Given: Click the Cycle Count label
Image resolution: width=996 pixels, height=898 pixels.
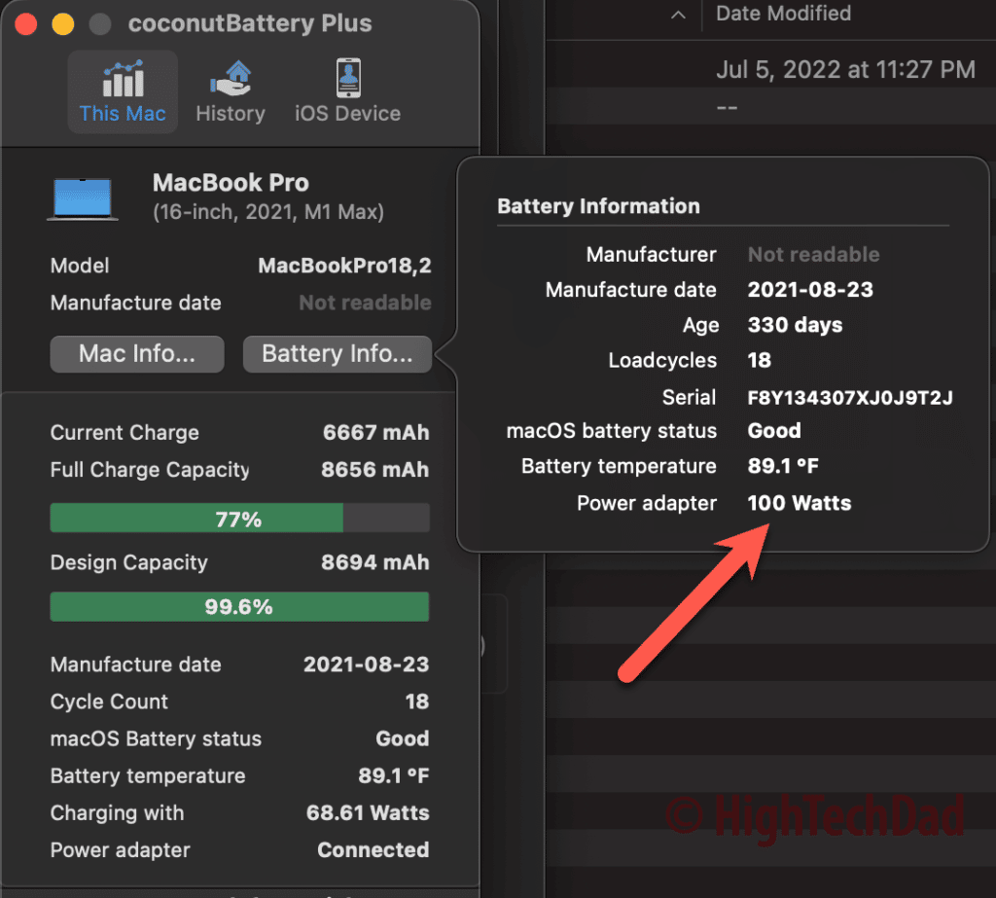Looking at the screenshot, I should tap(109, 701).
